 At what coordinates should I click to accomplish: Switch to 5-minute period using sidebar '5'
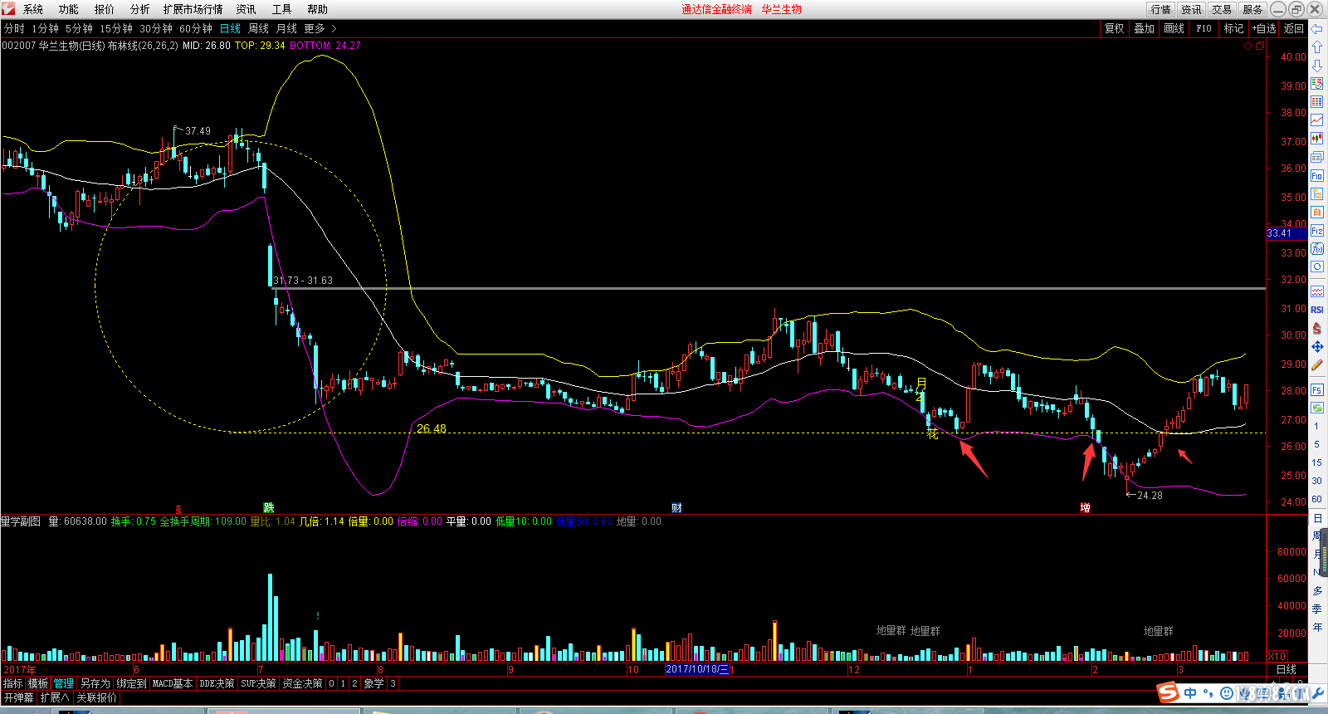(x=1316, y=444)
